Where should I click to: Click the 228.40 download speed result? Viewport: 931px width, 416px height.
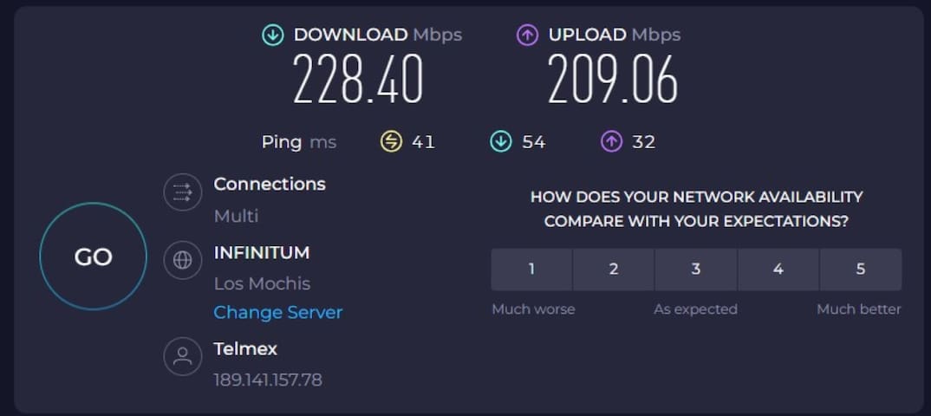(x=358, y=81)
